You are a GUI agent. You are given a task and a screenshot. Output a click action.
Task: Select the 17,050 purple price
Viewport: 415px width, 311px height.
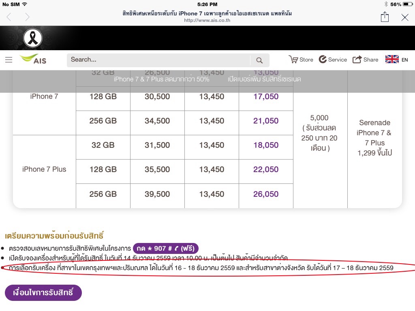(x=266, y=96)
